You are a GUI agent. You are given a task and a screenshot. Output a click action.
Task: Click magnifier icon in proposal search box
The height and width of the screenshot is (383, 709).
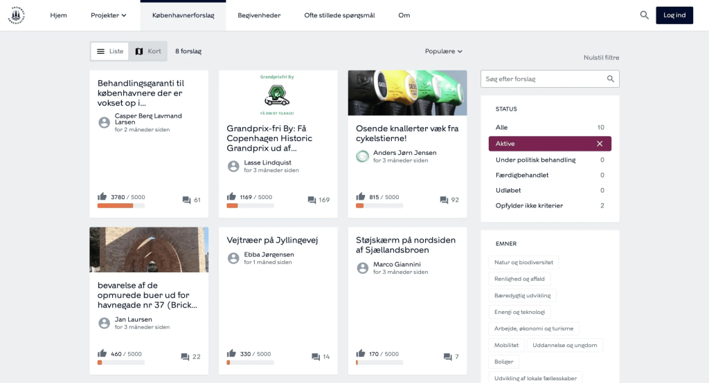[x=610, y=79]
